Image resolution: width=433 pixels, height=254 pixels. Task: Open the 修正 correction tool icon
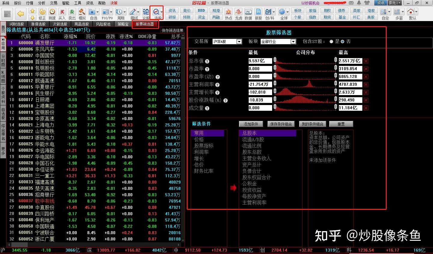(x=42, y=12)
